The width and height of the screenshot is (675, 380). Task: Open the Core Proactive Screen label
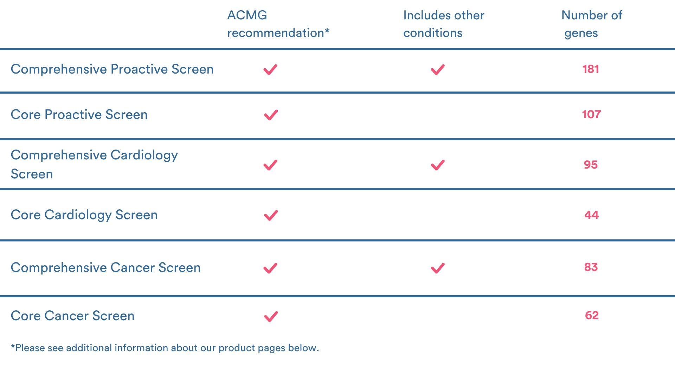coord(79,115)
